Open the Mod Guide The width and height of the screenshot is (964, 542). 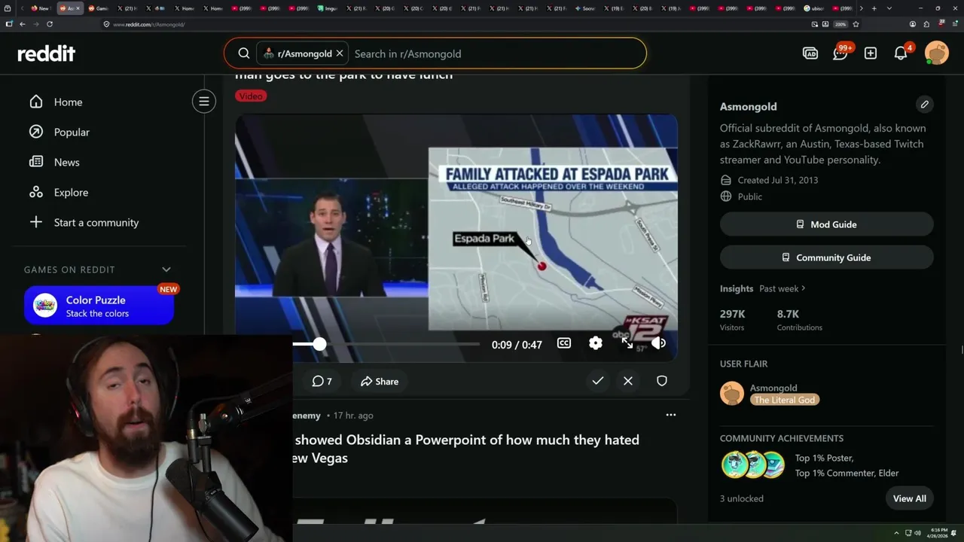coord(827,224)
